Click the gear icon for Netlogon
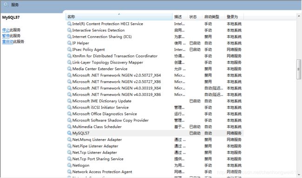 [69, 165]
